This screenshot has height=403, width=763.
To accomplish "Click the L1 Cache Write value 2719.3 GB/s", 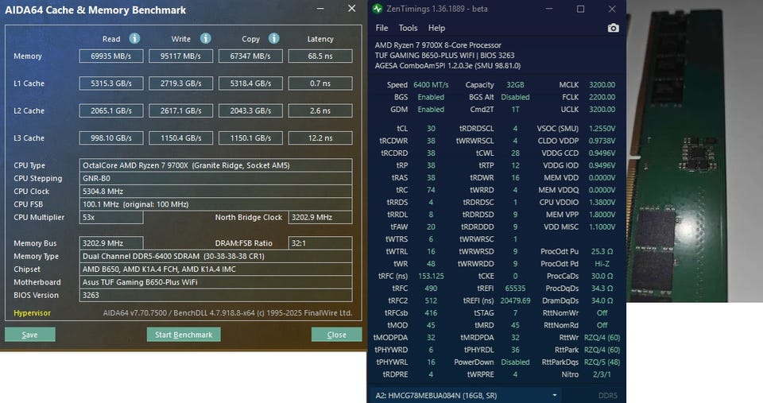I will click(x=180, y=83).
